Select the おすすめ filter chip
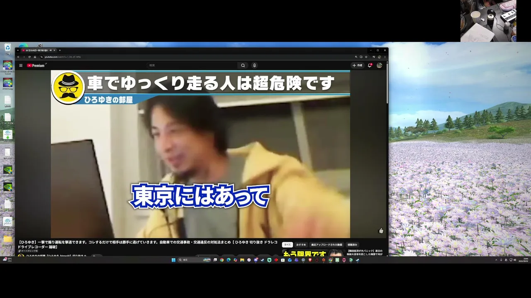 coord(301,245)
